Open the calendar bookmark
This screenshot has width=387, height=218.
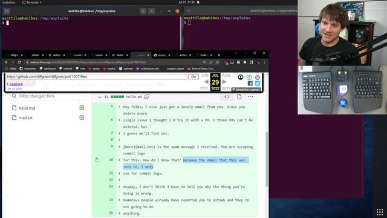coord(126,68)
